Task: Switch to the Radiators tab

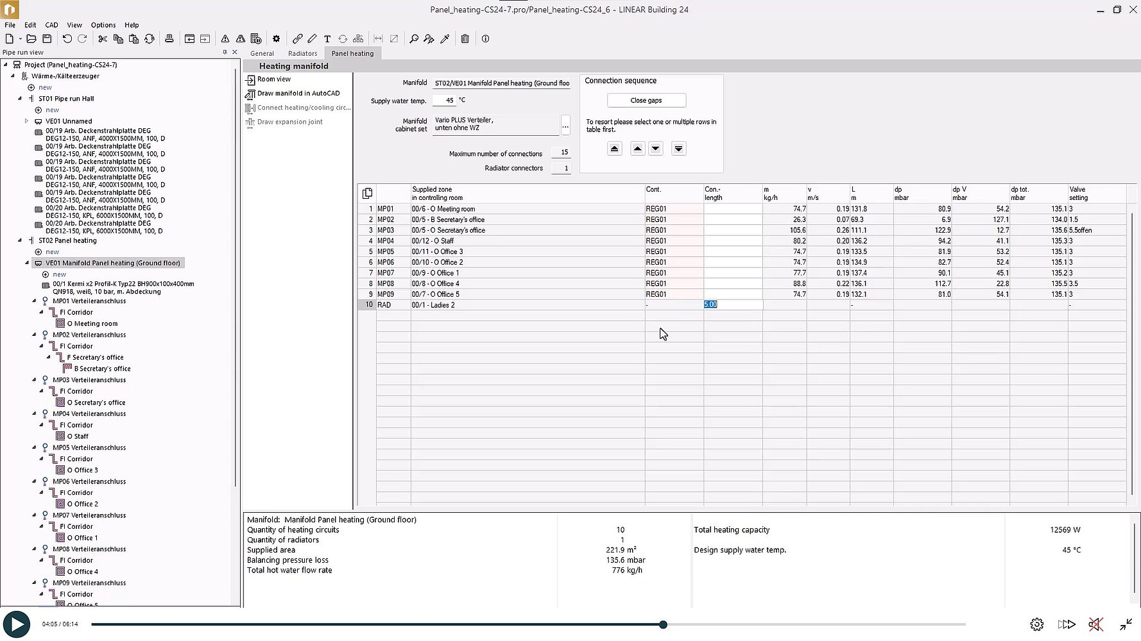Action: click(x=302, y=53)
